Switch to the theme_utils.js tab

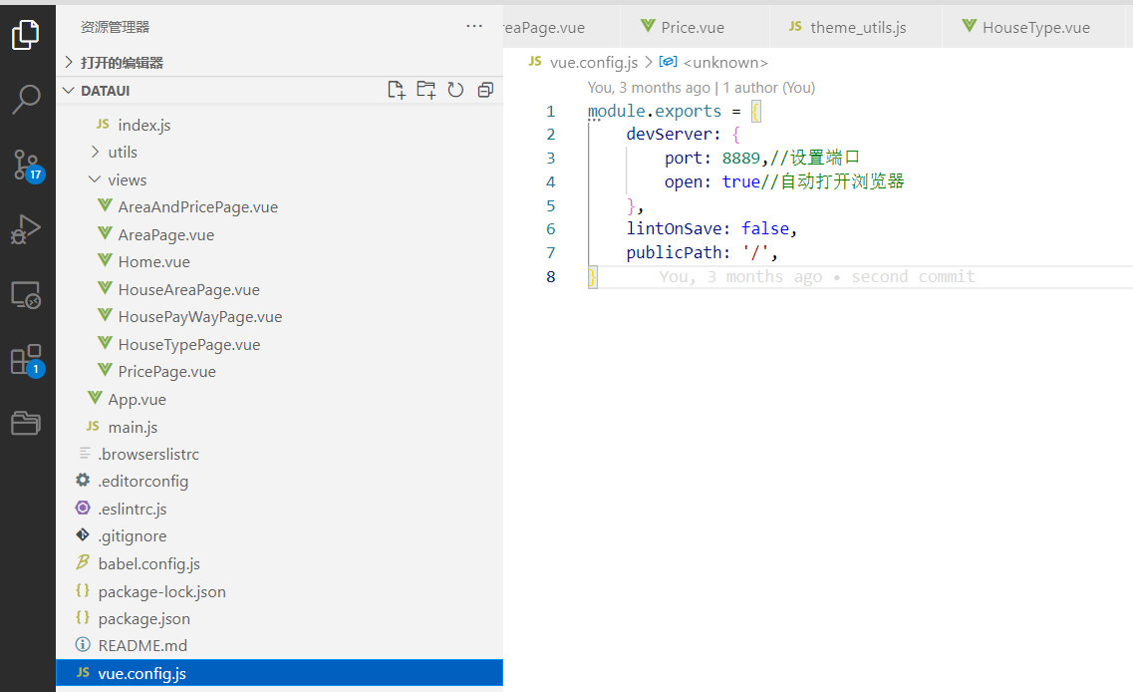tap(856, 28)
